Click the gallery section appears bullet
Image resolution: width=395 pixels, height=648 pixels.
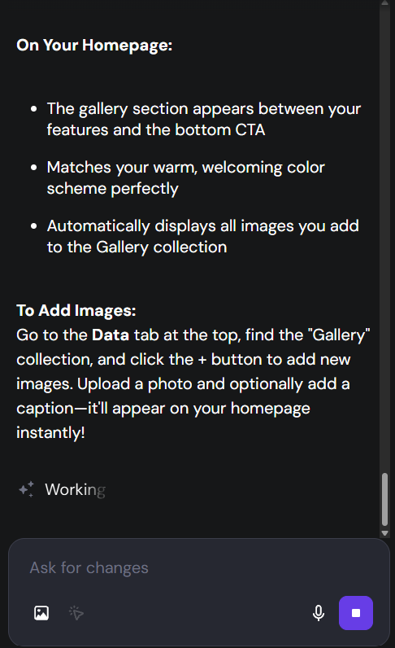tap(204, 119)
